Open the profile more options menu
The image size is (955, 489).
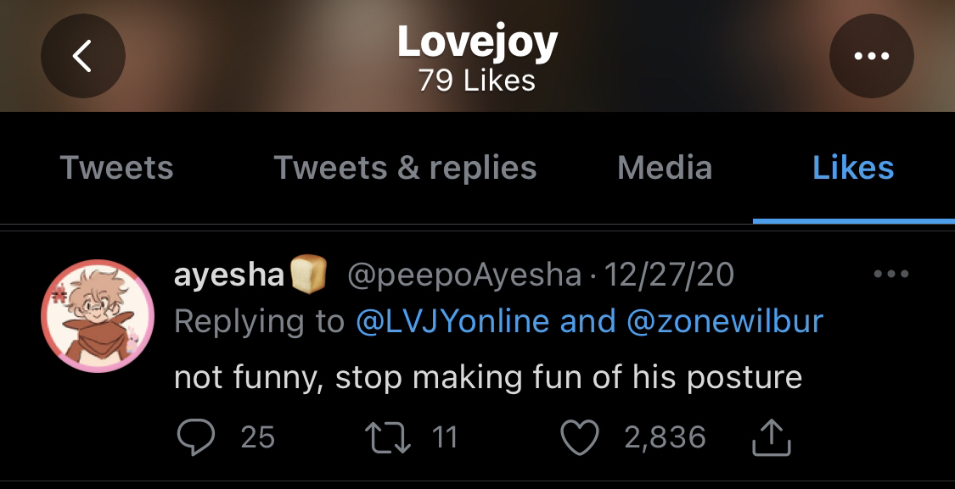(x=871, y=57)
